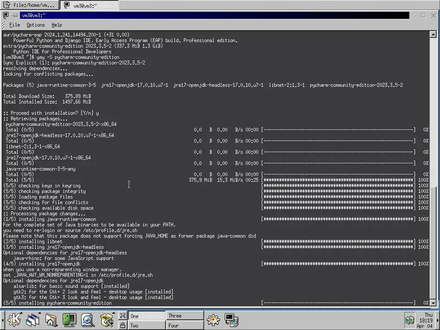This screenshot has width=440, height=330.
Task: Click the 'installing pycharm-community-edition' progress bar at 0%
Action: pos(338,303)
